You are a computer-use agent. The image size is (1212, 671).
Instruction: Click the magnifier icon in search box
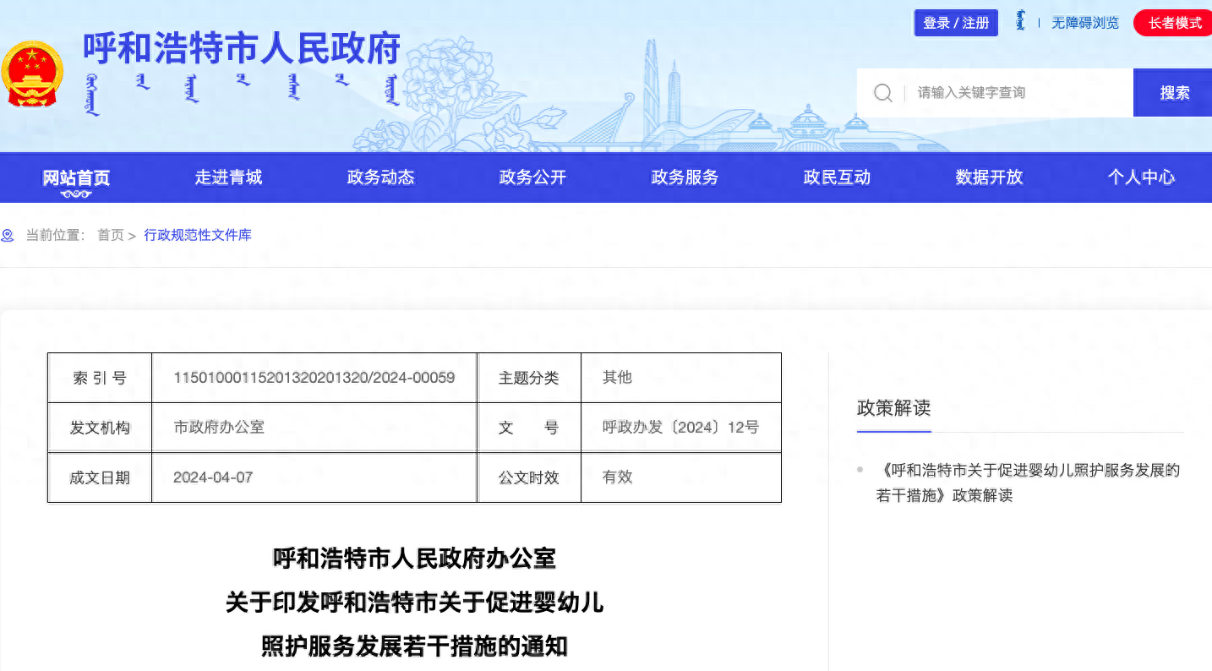(882, 93)
